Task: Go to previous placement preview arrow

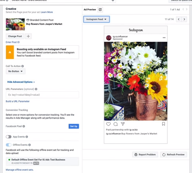Action: 179,19
